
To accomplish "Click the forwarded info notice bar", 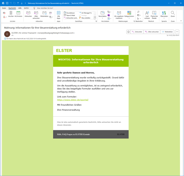I will click(26, 39).
